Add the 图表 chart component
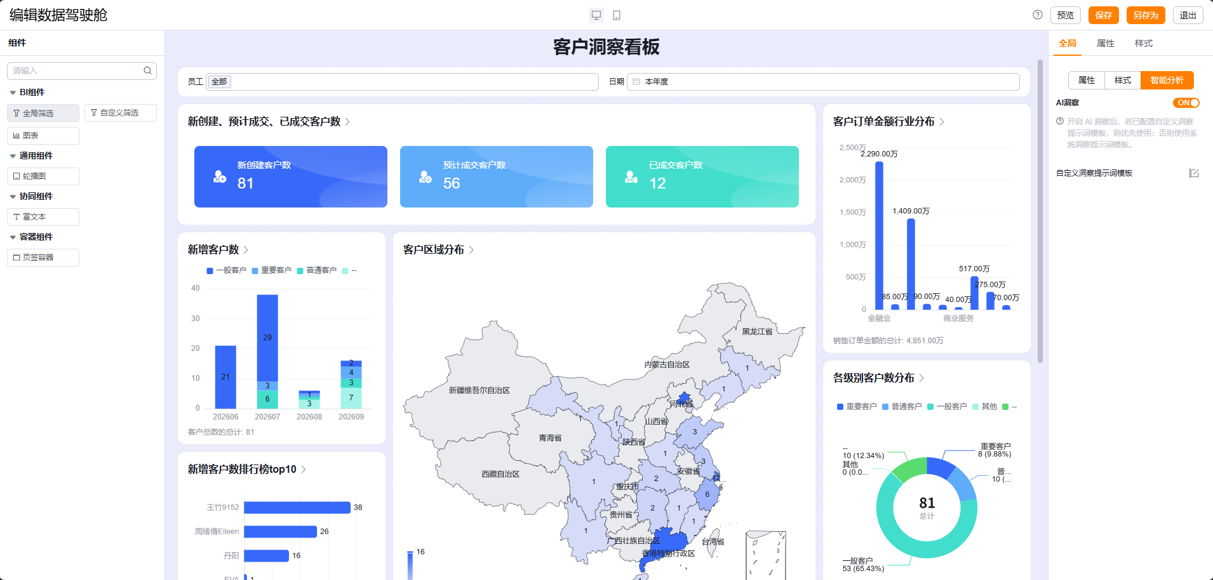The image size is (1213, 580). coord(43,136)
